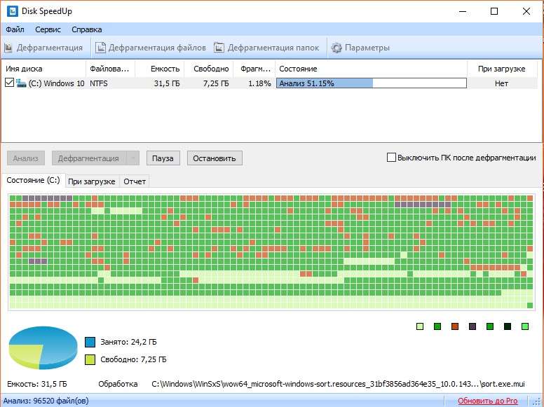
Task: Click the Занято: 24,2 ГБ label
Action: point(128,342)
